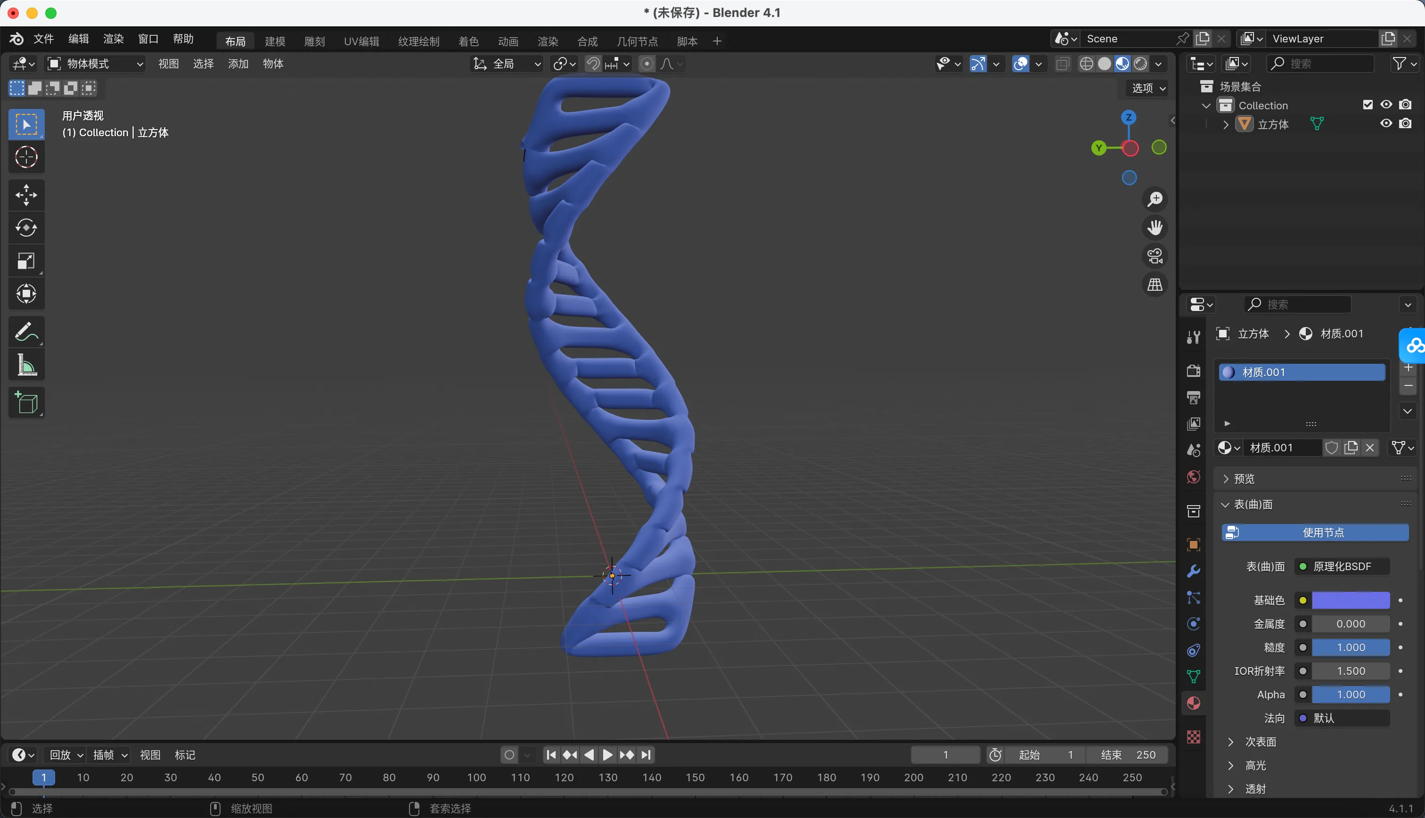Select the Measure tool
This screenshot has height=818, width=1425.
26,365
